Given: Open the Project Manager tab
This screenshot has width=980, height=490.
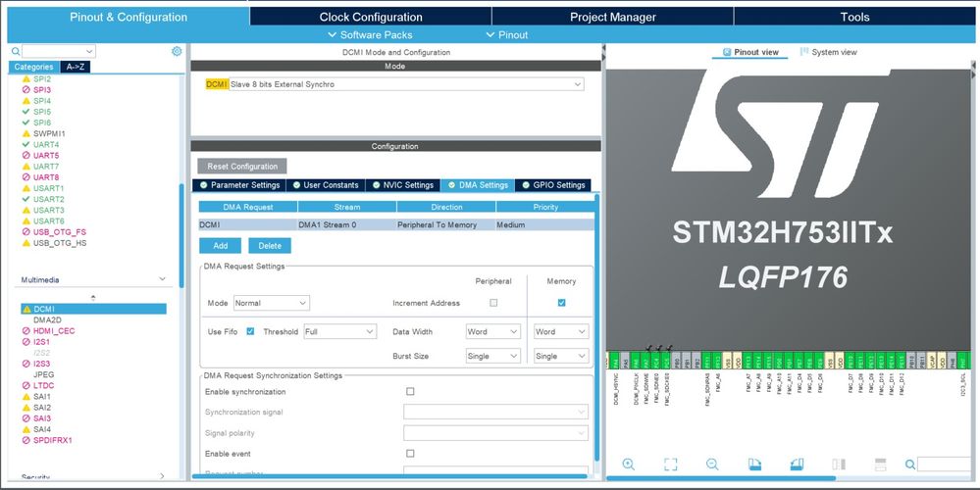Looking at the screenshot, I should [612, 17].
